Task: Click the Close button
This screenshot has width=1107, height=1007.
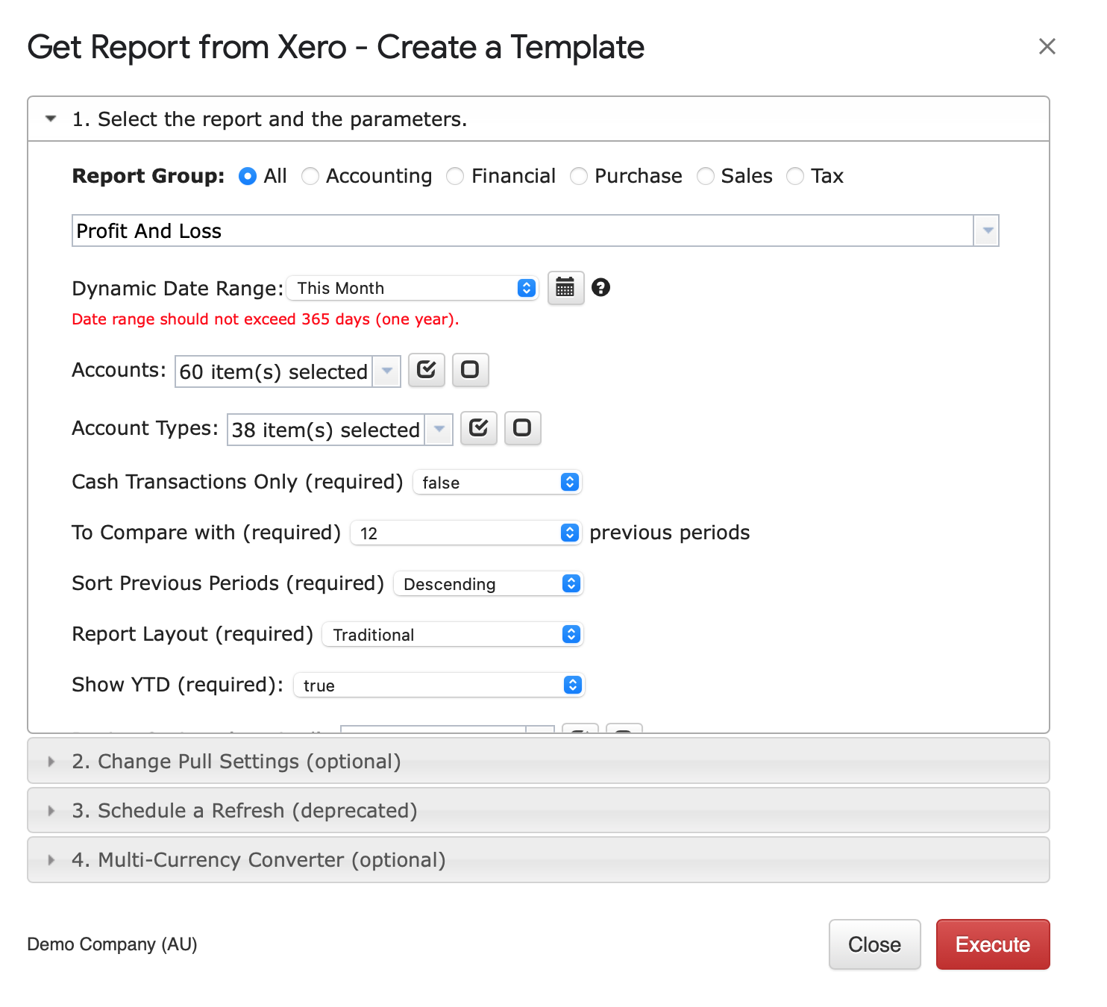Action: (874, 944)
